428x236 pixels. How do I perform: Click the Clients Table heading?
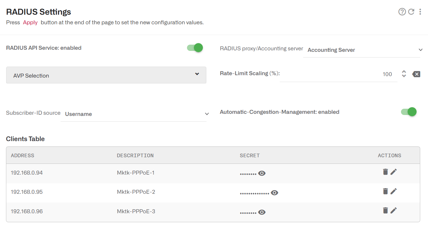click(x=26, y=139)
